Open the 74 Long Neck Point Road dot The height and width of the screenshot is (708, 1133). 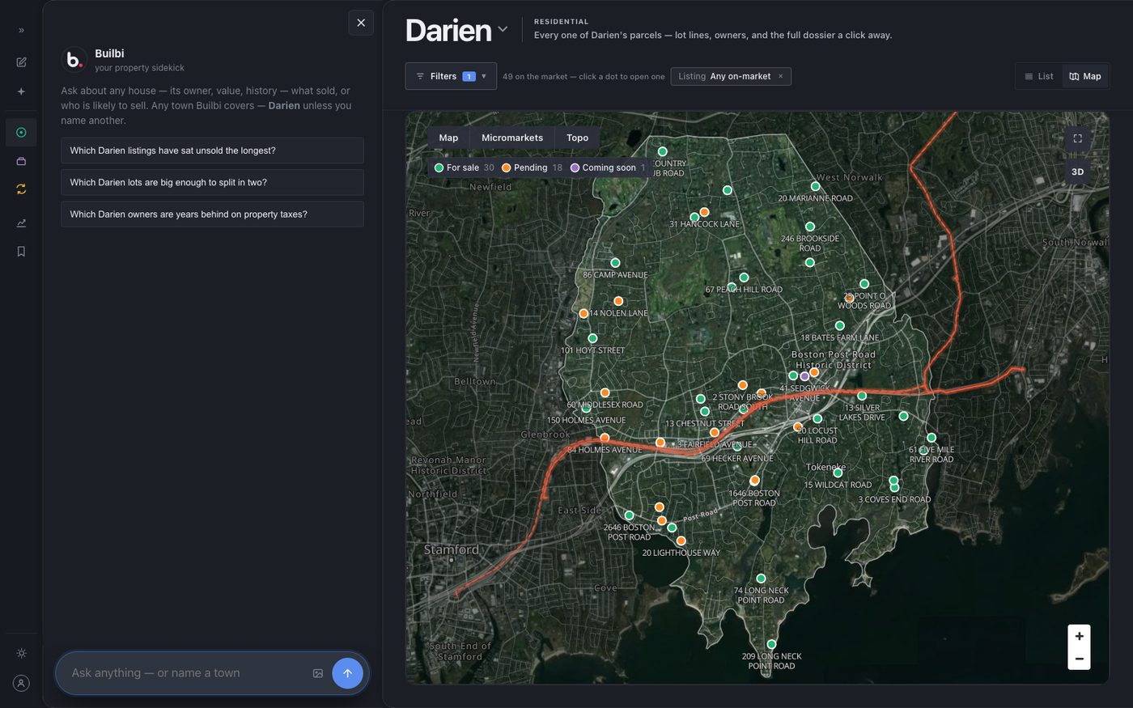coord(761,579)
